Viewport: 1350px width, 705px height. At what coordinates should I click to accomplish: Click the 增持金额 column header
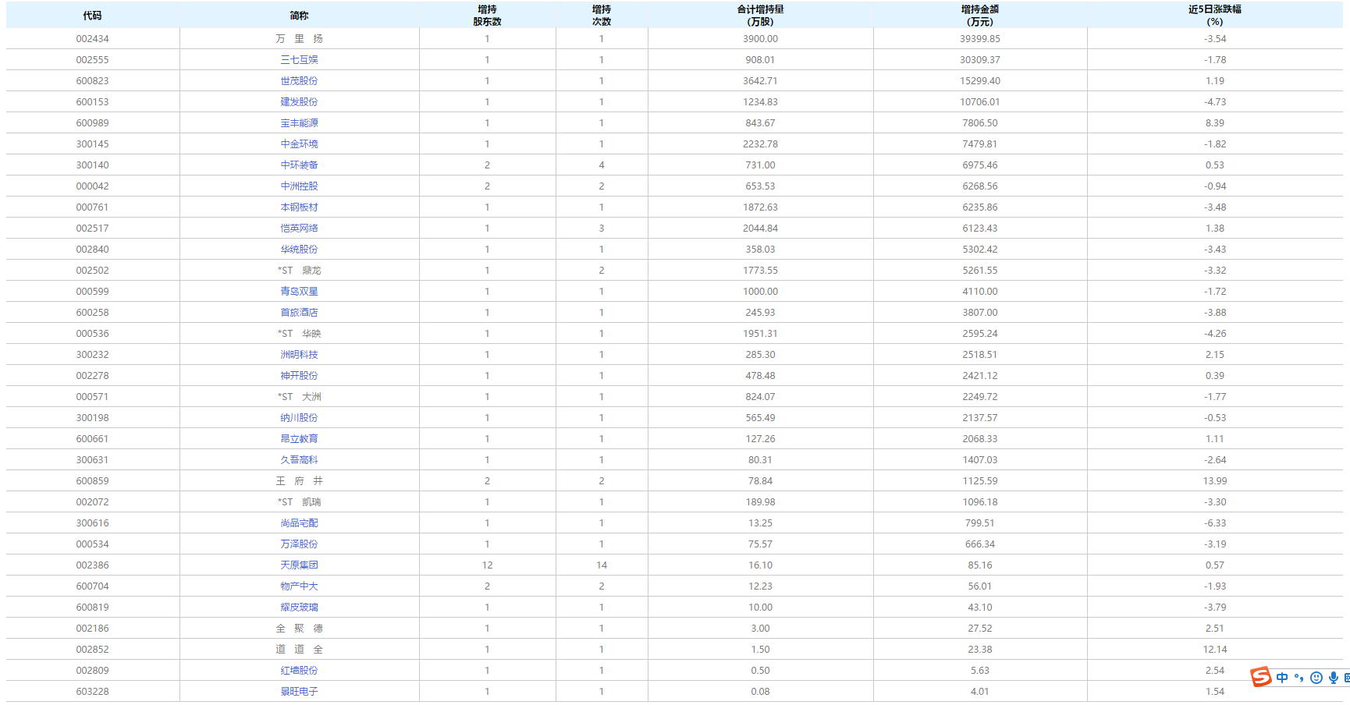pyautogui.click(x=979, y=15)
